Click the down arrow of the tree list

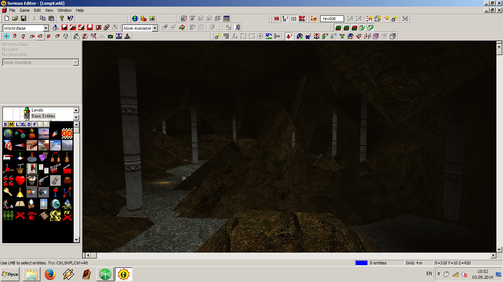click(x=76, y=117)
